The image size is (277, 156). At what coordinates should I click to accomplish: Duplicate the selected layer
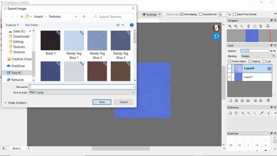[x=255, y=101]
